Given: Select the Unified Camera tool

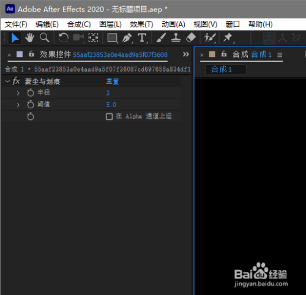Looking at the screenshot, I should click(x=78, y=38).
